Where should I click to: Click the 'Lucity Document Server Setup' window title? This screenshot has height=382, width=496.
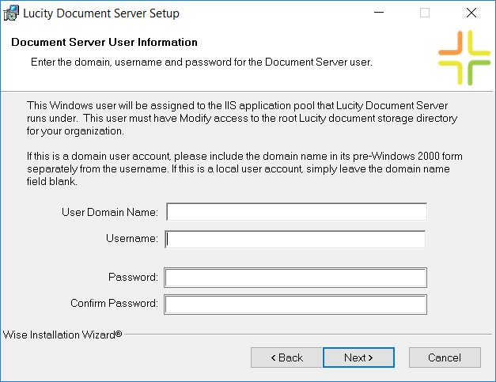click(x=101, y=13)
